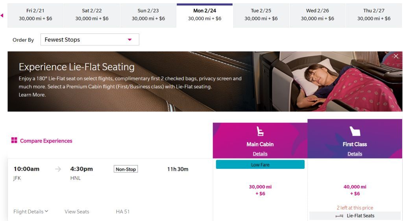Choose the 40,000 mi First Class fare

point(355,190)
